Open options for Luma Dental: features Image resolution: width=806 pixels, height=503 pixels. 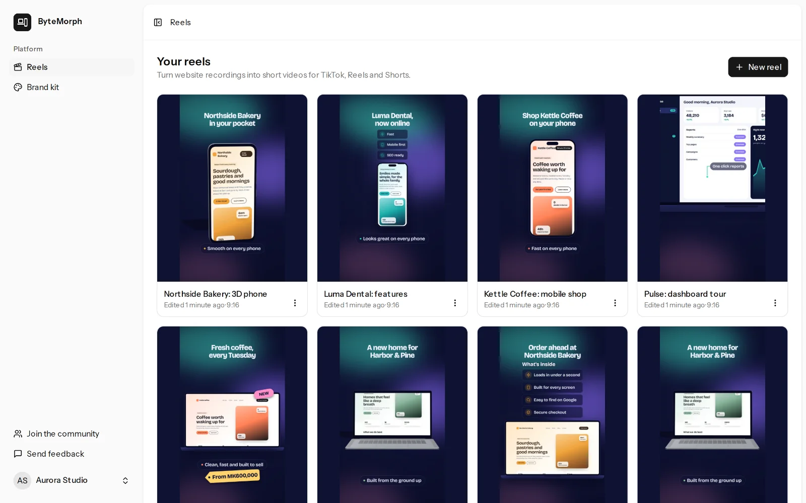455,303
